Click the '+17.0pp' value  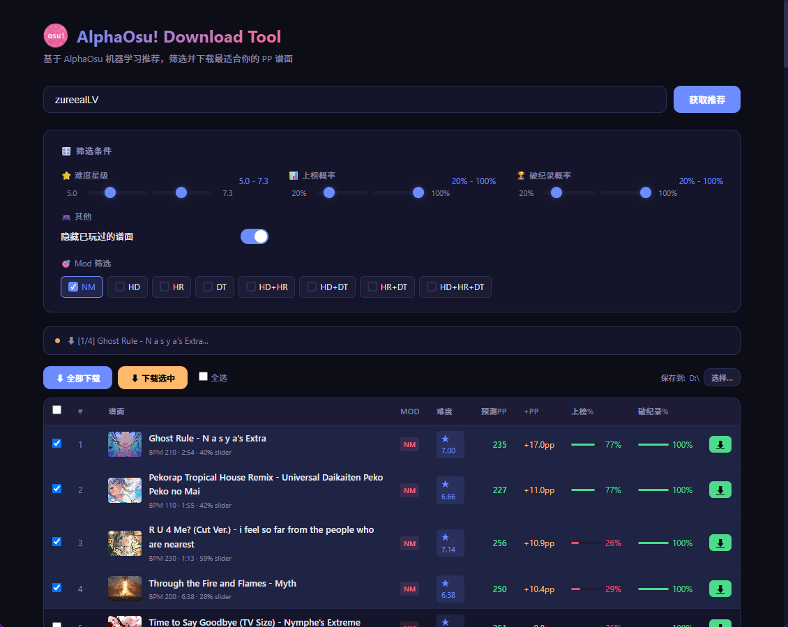[539, 444]
